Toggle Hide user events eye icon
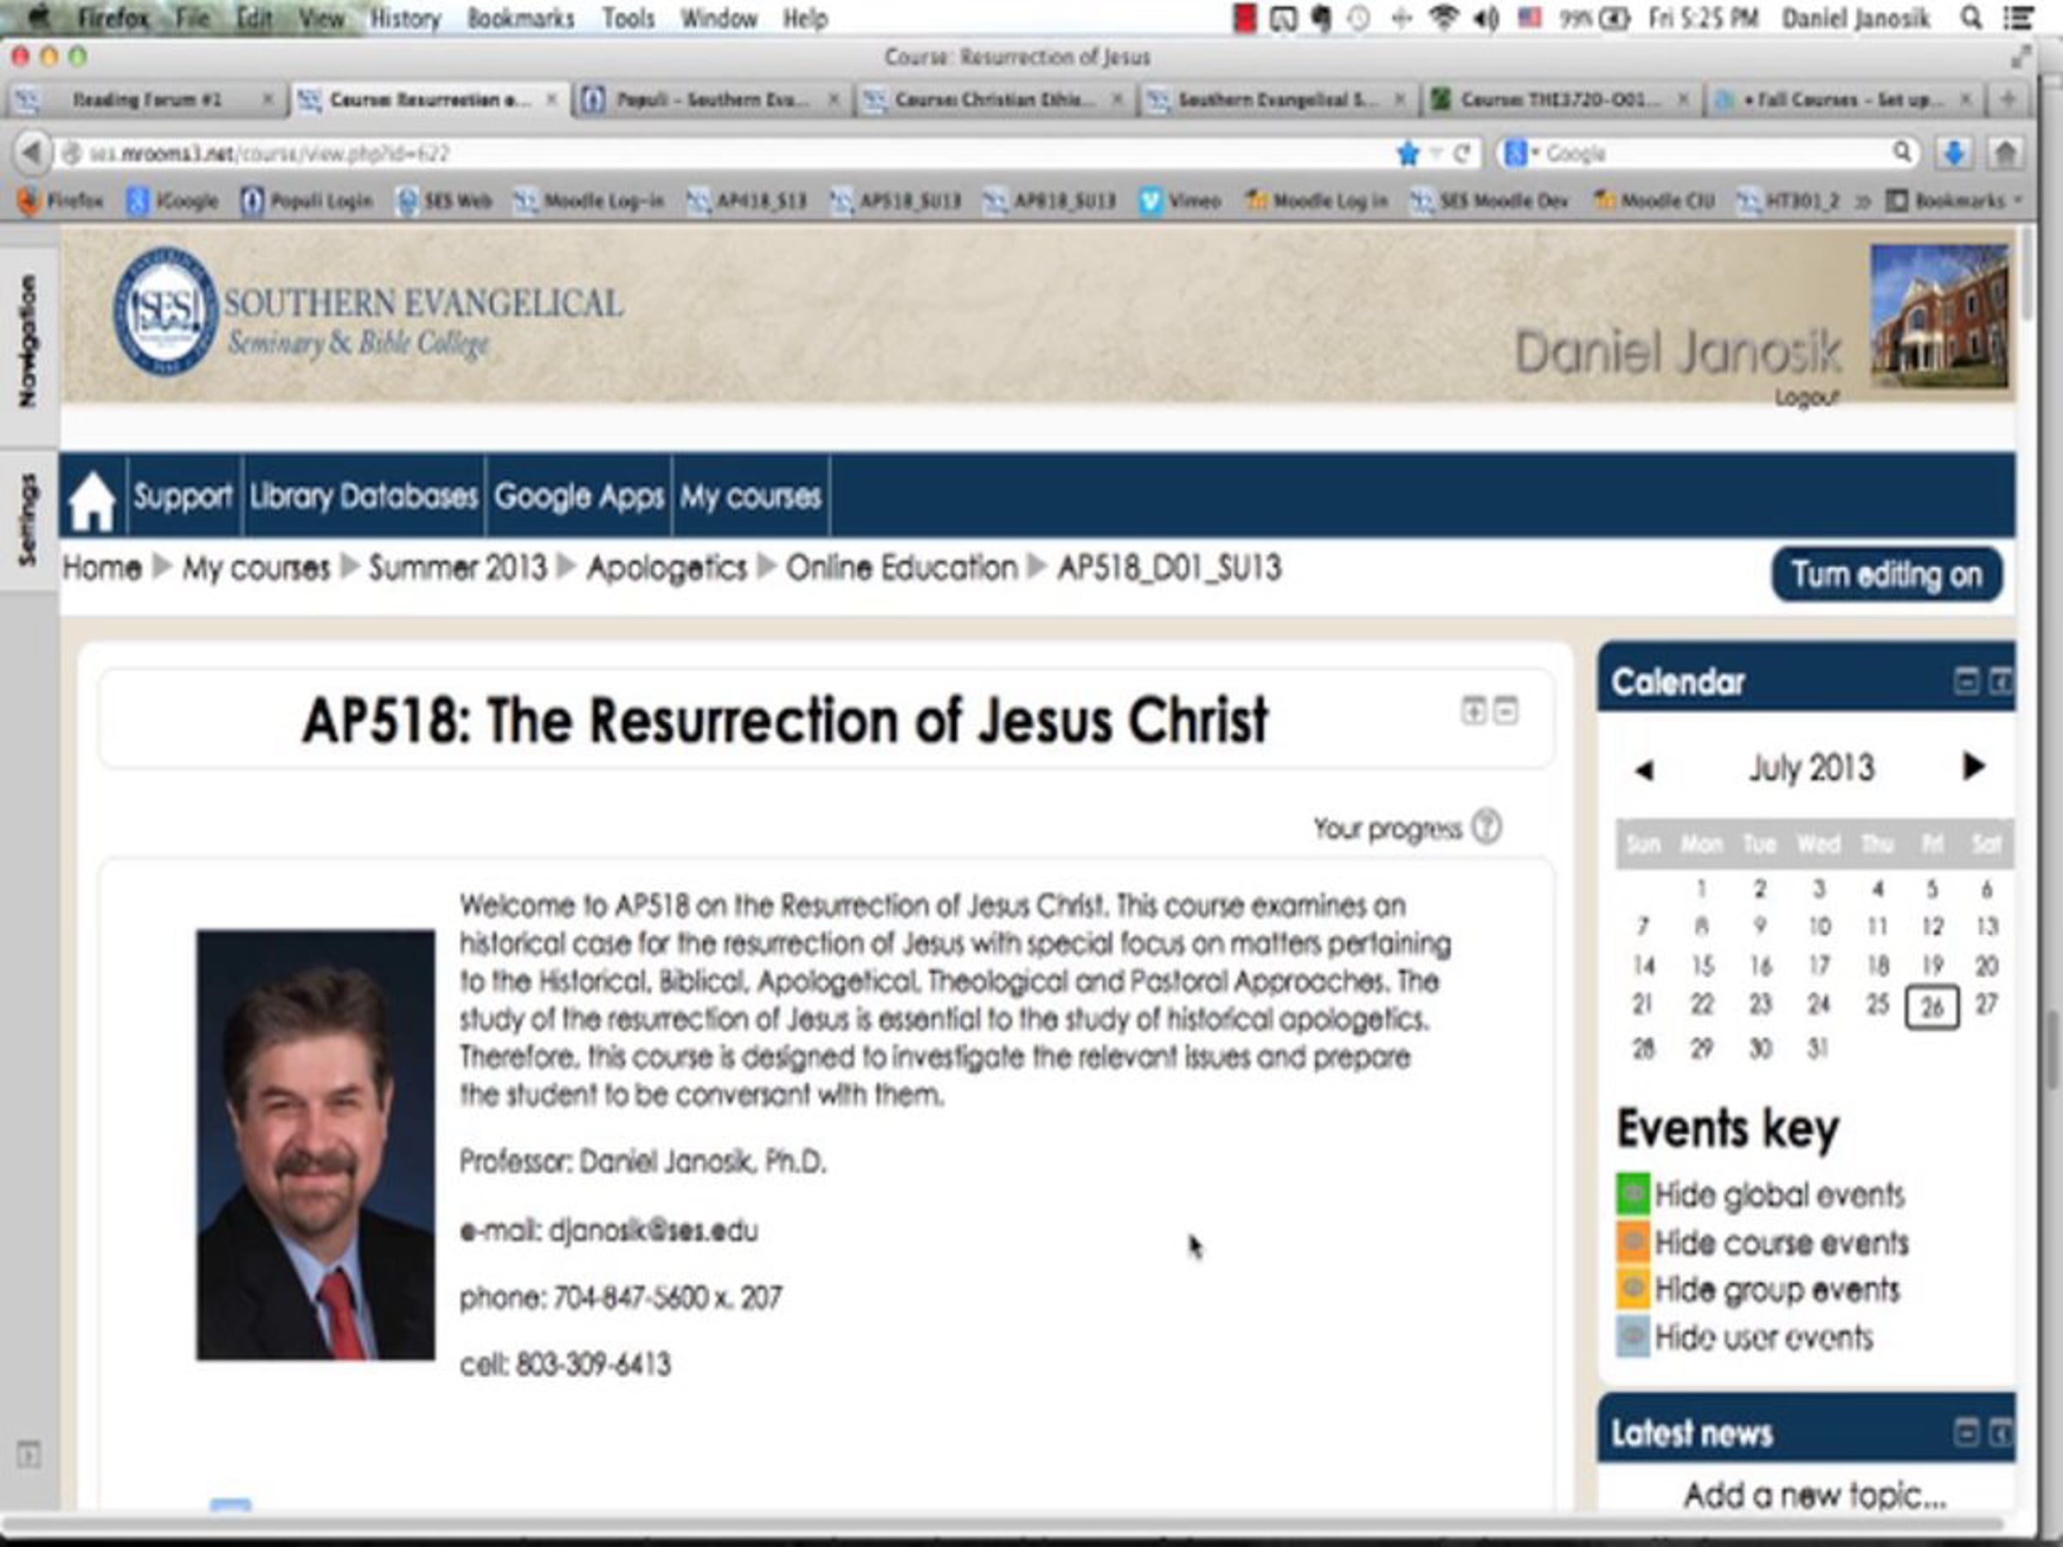Screen dimensions: 2063x1547 pyautogui.click(x=1633, y=1336)
